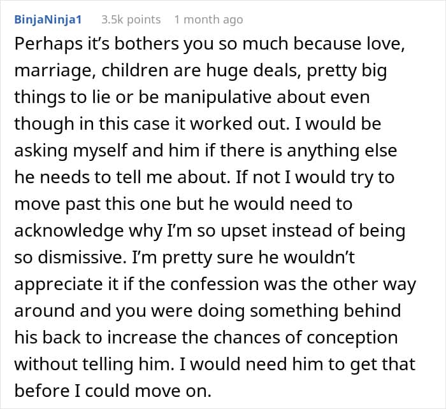Image resolution: width=446 pixels, height=409 pixels.
Task: Click the final words 'move on' in comment
Action: coord(173,391)
